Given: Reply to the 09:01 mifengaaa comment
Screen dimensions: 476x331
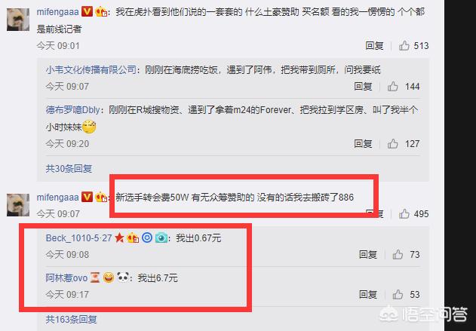Looking at the screenshot, I should [374, 46].
